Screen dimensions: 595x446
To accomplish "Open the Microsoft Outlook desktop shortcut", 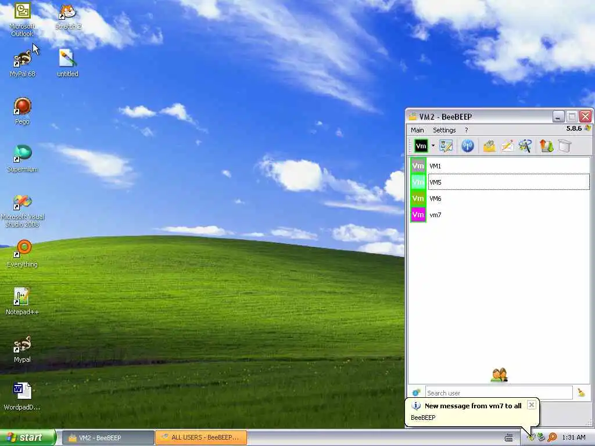I will 22,20.
